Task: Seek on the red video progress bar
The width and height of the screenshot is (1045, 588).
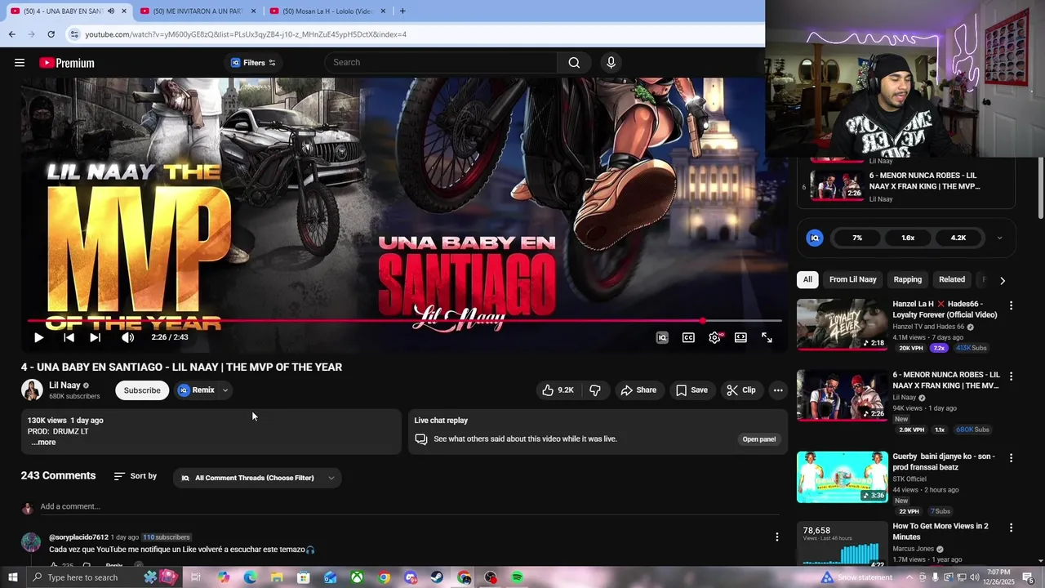Action: (404, 321)
